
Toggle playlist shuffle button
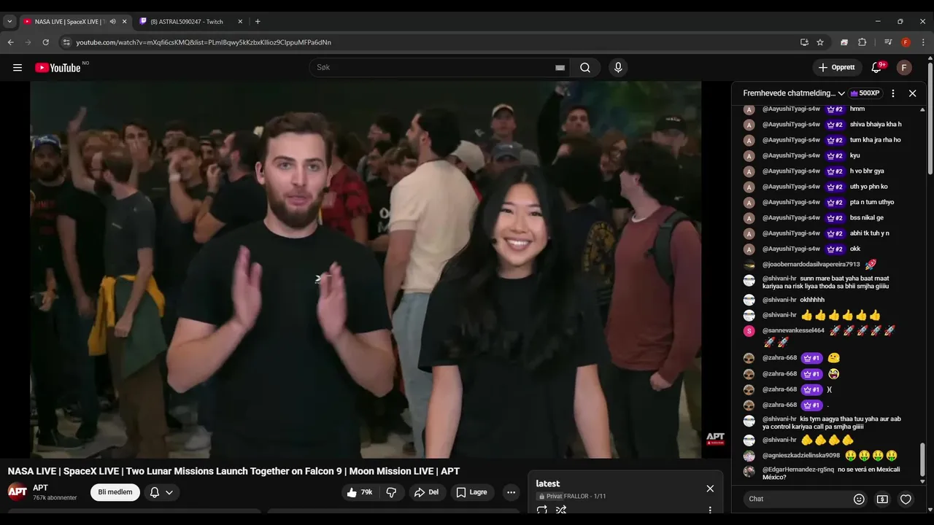click(x=561, y=510)
